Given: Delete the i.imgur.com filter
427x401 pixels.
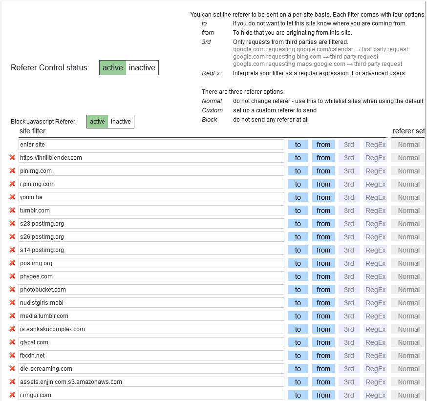Looking at the screenshot, I should [x=12, y=395].
